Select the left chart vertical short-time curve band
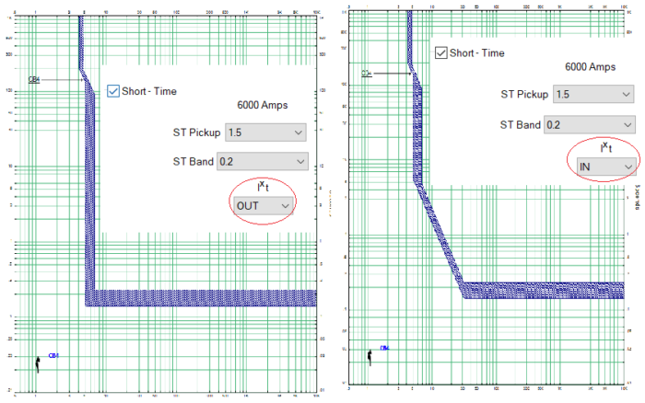This screenshot has height=403, width=645. pos(89,189)
